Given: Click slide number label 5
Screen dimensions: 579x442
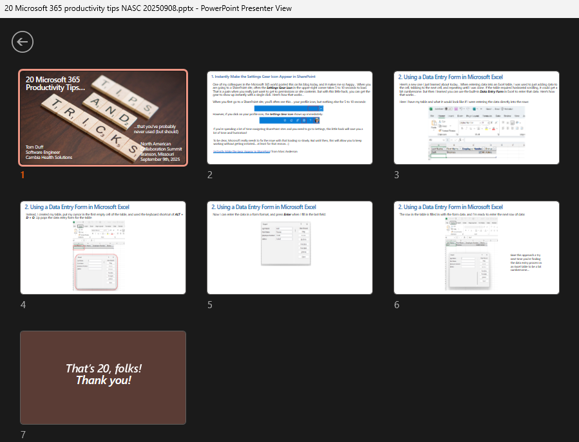Looking at the screenshot, I should point(210,305).
